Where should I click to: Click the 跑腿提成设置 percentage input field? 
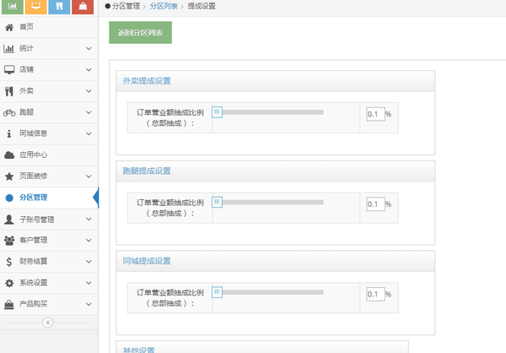tap(375, 204)
